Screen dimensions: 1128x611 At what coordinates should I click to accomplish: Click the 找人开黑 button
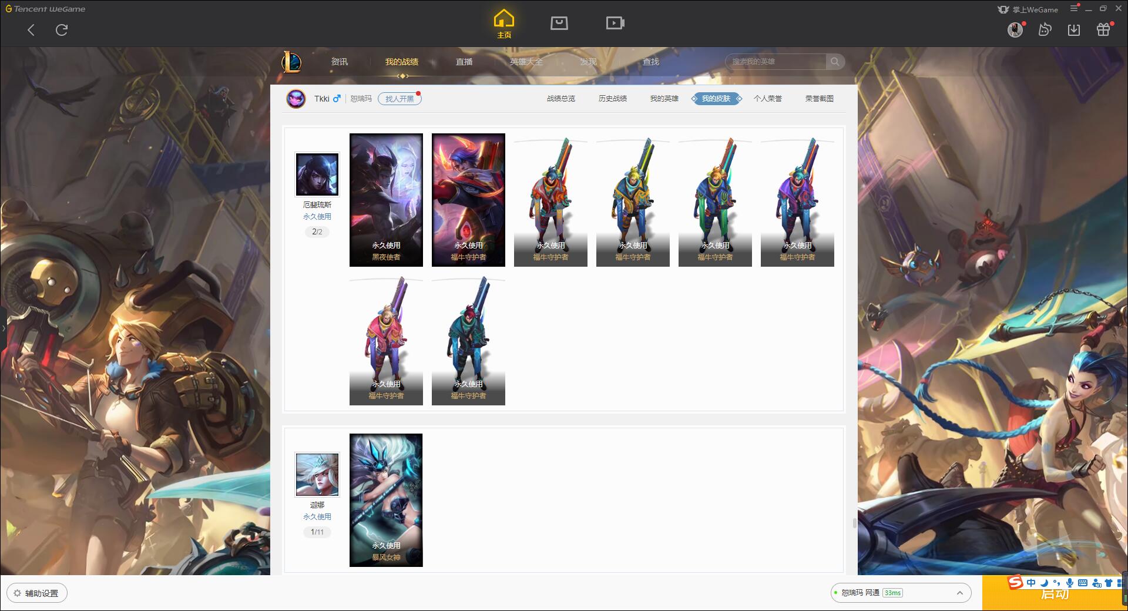(x=399, y=99)
